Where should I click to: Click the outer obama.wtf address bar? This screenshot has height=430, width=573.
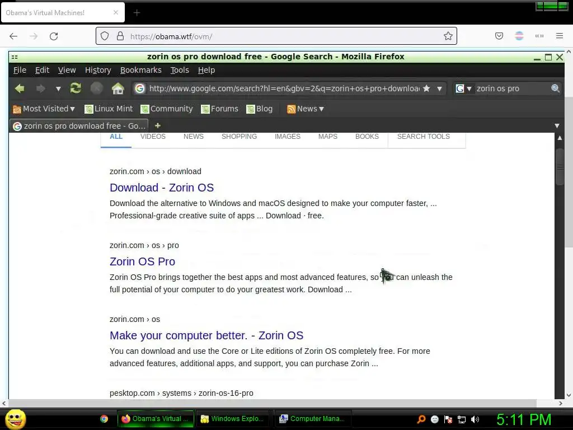(x=276, y=36)
